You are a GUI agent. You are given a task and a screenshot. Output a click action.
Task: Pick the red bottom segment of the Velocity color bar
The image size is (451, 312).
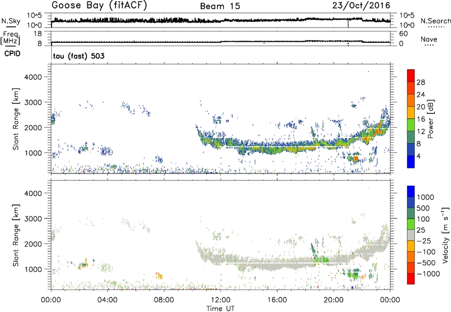[411, 279]
